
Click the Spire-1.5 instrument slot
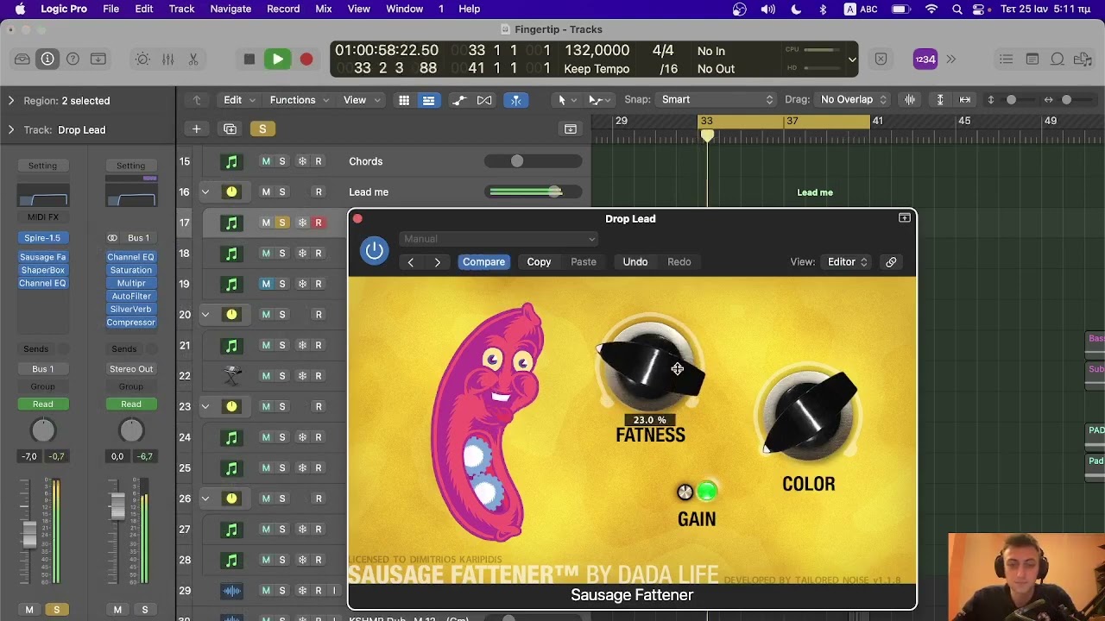pos(42,238)
